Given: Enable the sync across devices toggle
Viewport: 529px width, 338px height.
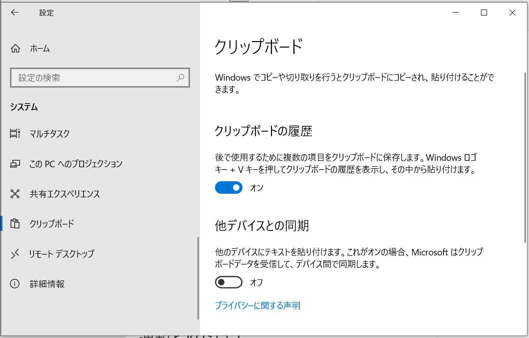Looking at the screenshot, I should click(228, 282).
